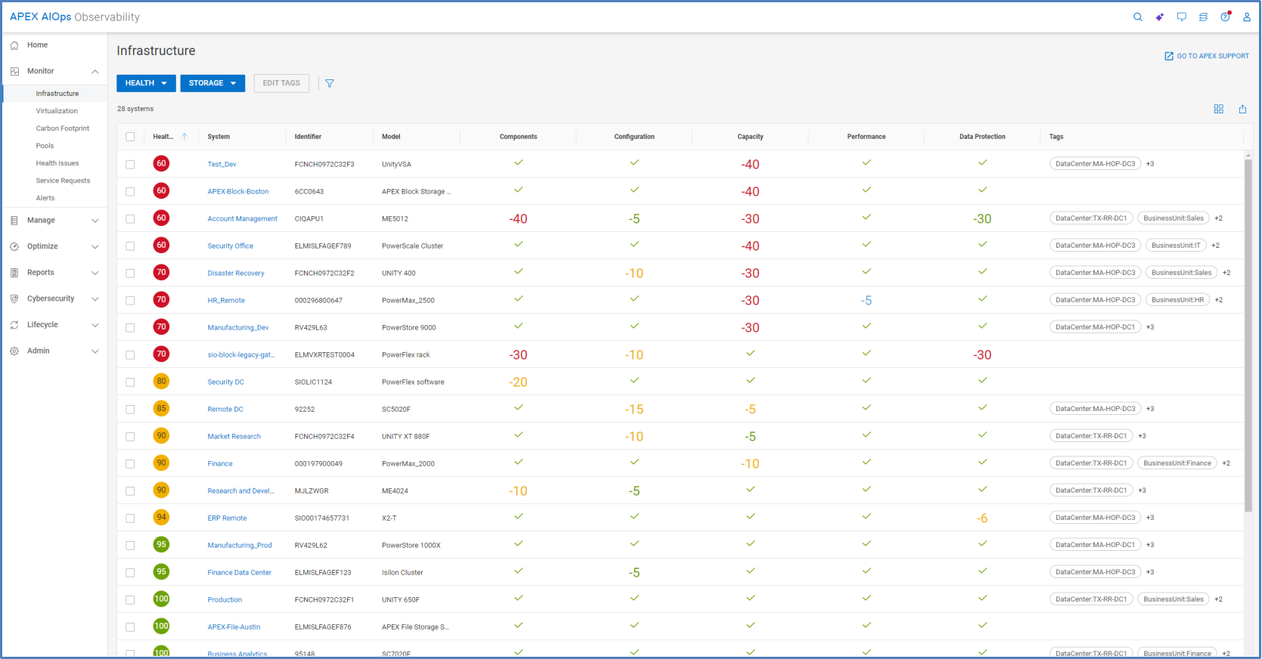Check the Security Office row checkbox
The image size is (1262, 659).
(x=130, y=246)
